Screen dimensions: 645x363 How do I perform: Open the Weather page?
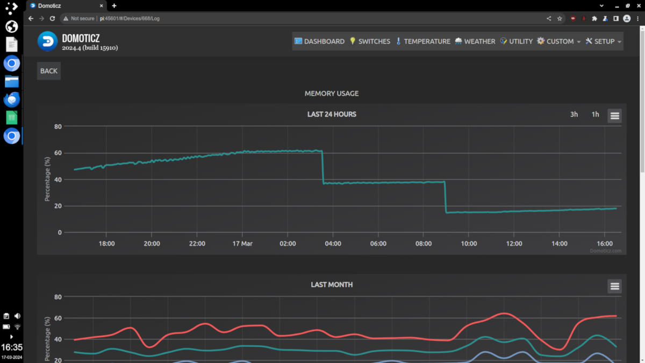pyautogui.click(x=475, y=41)
